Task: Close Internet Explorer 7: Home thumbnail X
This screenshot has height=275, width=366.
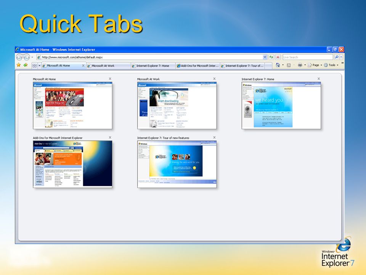Action: 319,79
